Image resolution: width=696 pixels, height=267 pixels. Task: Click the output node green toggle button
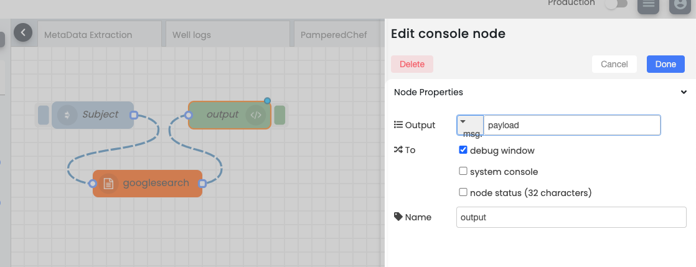point(280,115)
